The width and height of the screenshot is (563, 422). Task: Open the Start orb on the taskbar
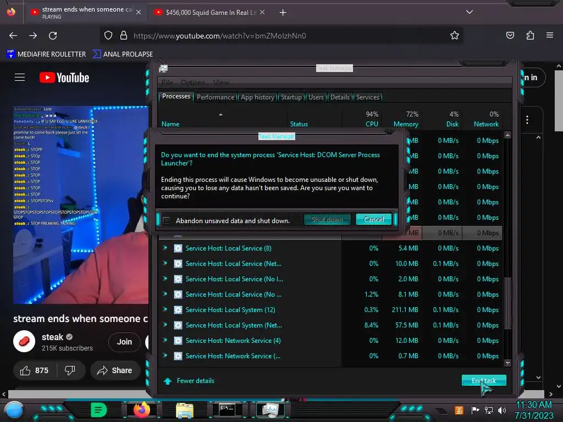(14, 410)
